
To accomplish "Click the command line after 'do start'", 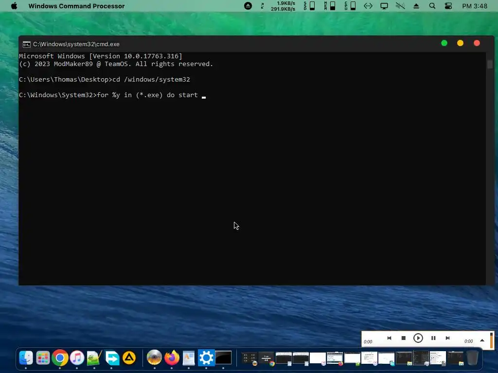I will [204, 96].
